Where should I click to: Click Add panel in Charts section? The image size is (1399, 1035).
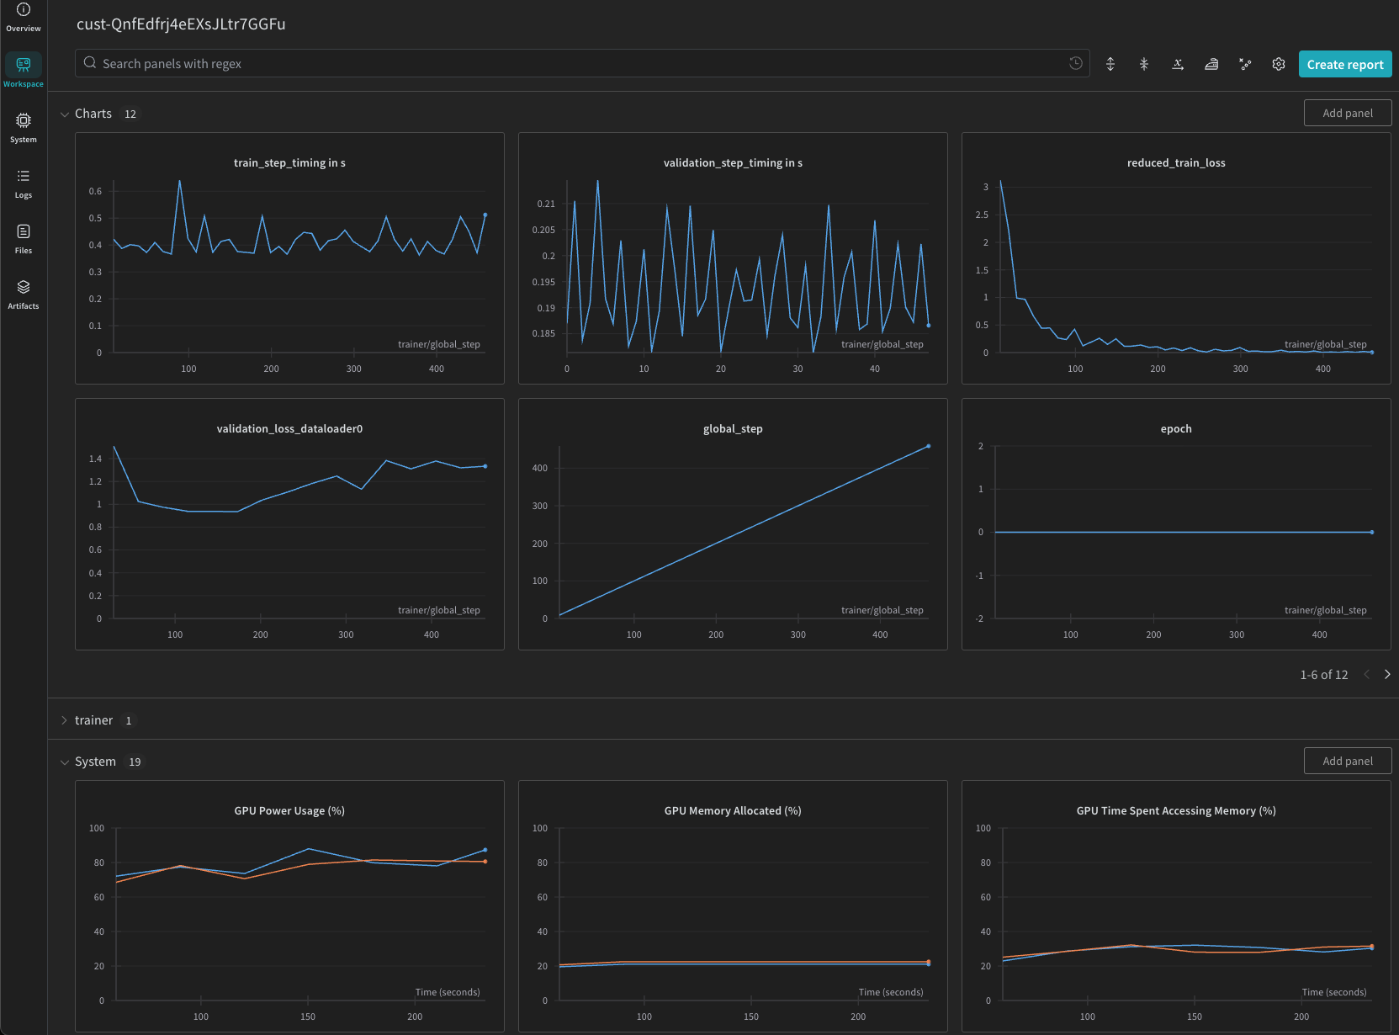[1347, 113]
